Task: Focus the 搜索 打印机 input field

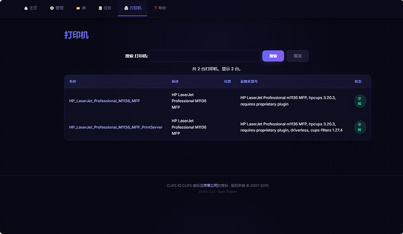Action: [205, 56]
